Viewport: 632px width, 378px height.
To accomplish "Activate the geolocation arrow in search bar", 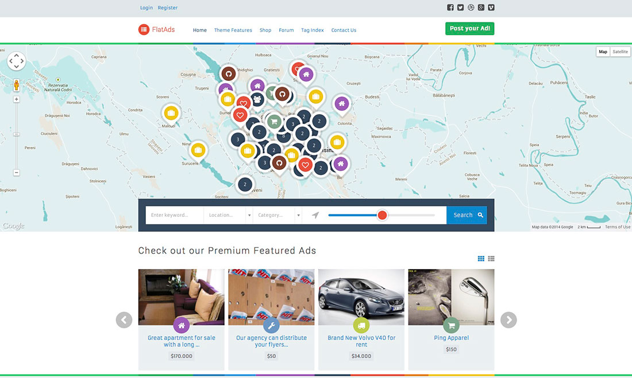I will click(315, 215).
